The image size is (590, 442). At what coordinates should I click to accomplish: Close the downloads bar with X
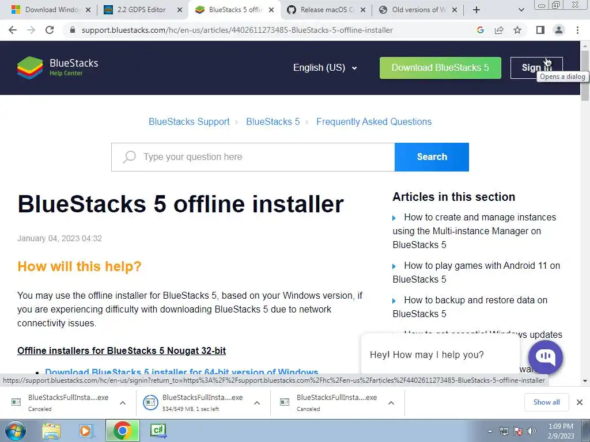click(x=580, y=402)
